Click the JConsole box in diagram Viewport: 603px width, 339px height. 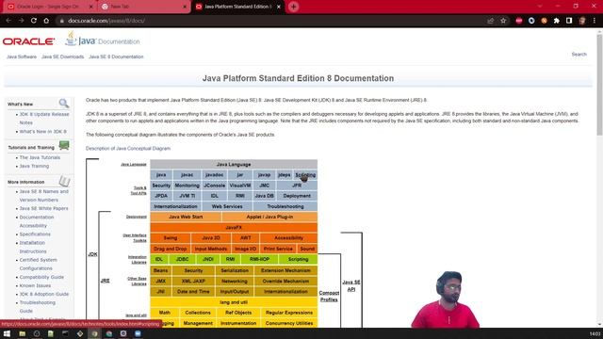[x=214, y=186]
